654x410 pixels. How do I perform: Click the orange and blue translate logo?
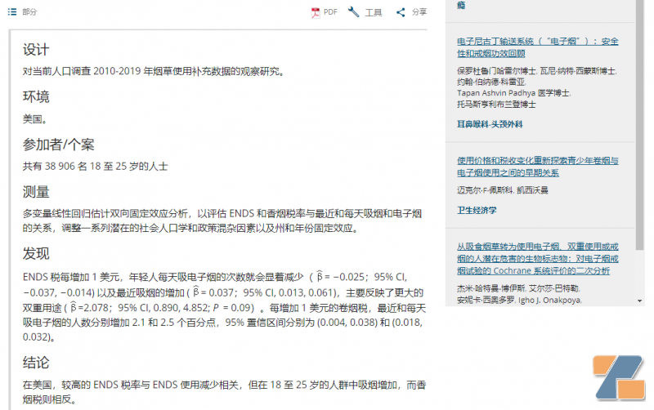click(x=619, y=377)
